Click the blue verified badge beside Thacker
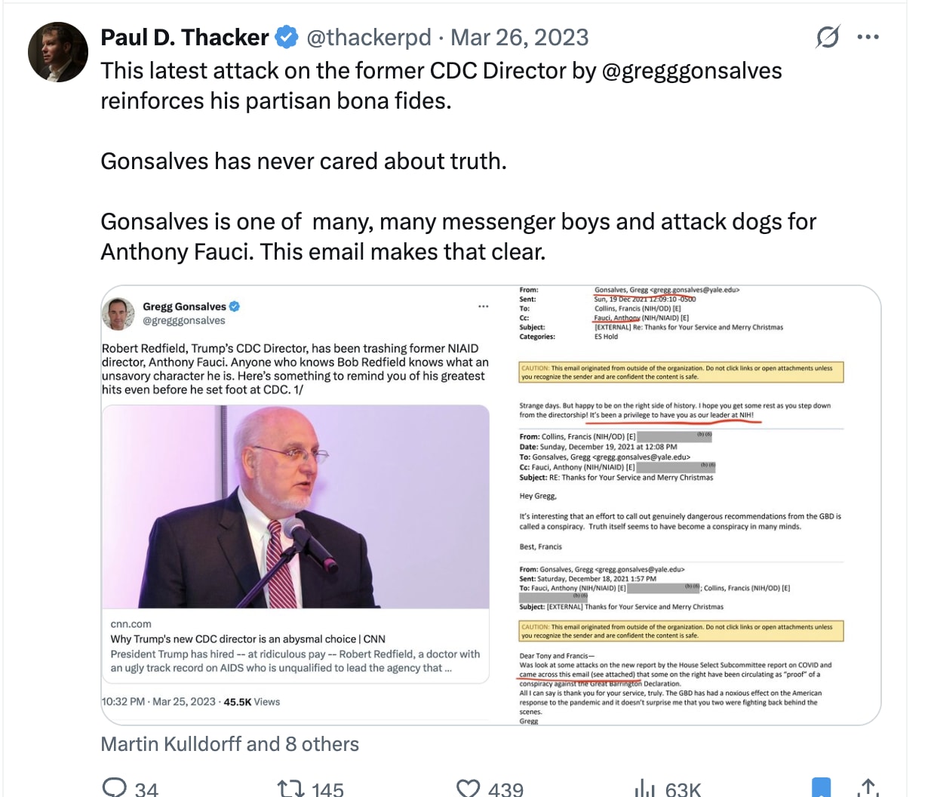This screenshot has width=931, height=797. [x=287, y=37]
